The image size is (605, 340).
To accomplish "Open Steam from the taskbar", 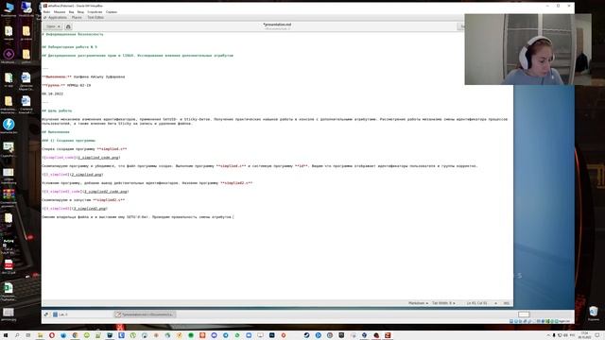I will [306, 335].
